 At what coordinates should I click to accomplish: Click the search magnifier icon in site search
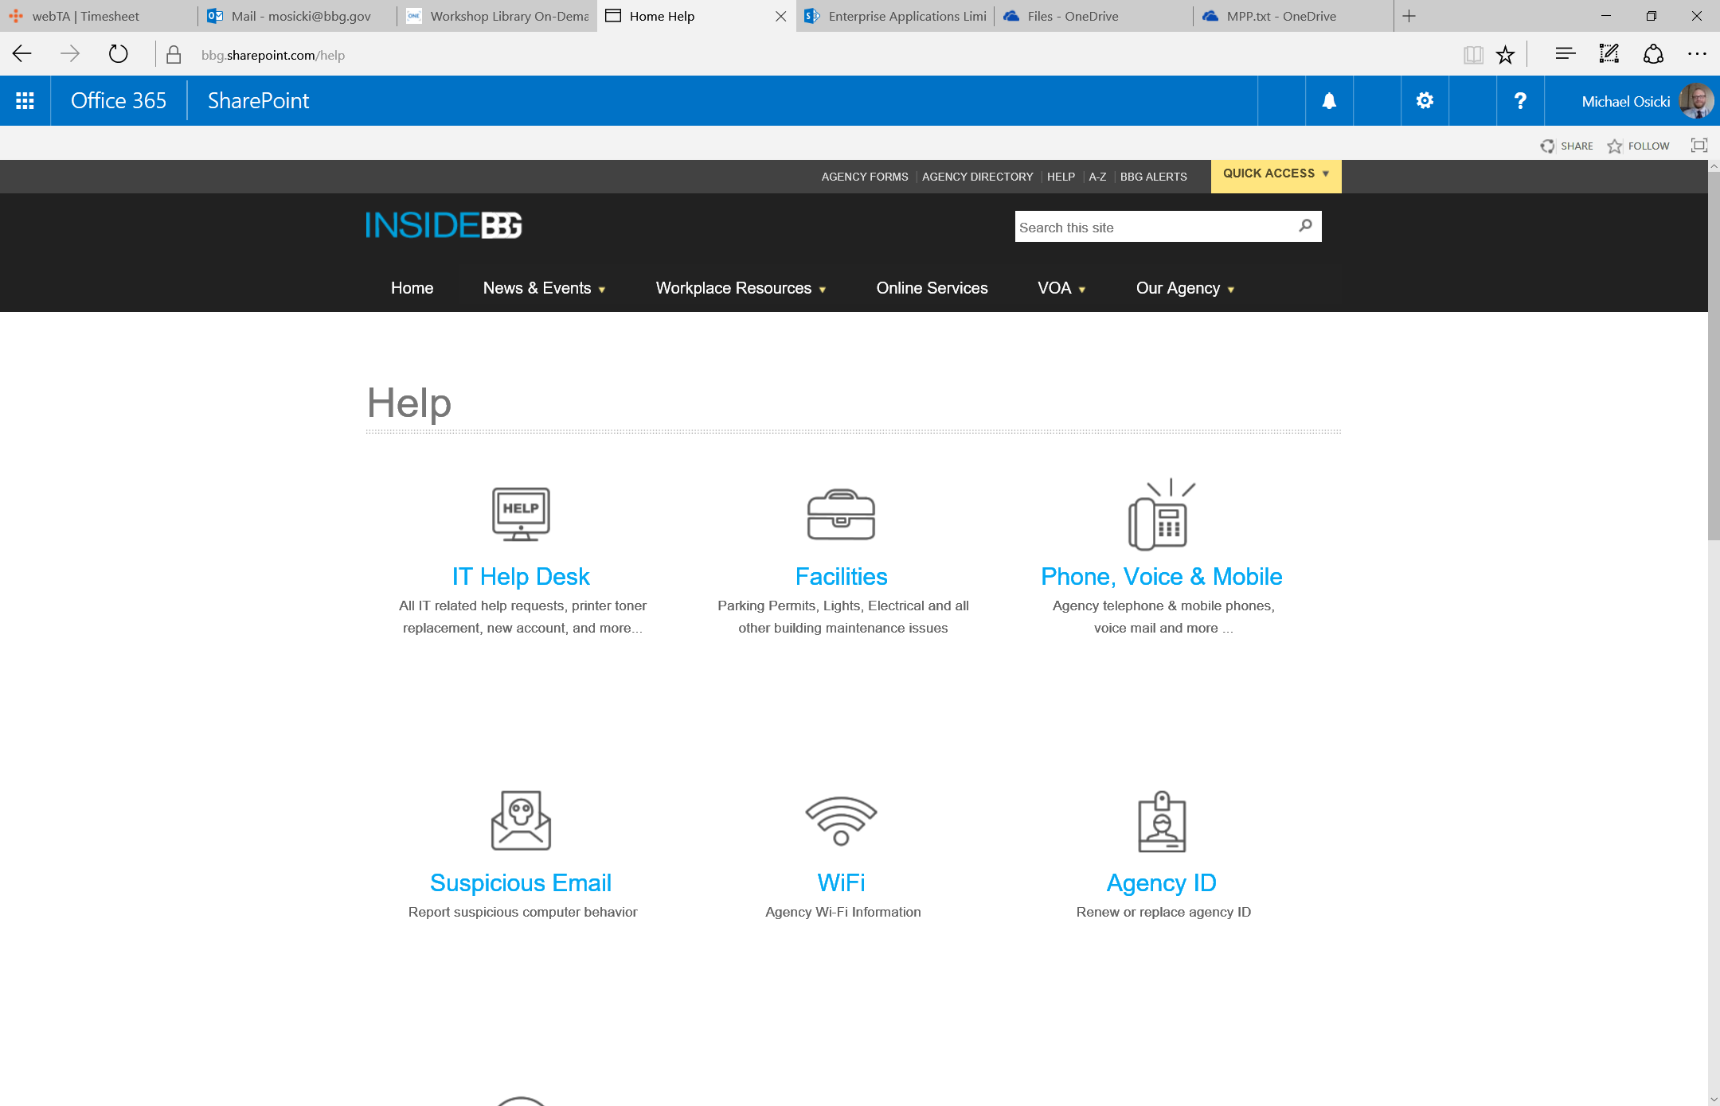1306,226
